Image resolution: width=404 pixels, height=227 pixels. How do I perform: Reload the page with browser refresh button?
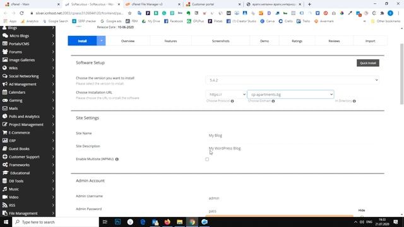point(21,13)
